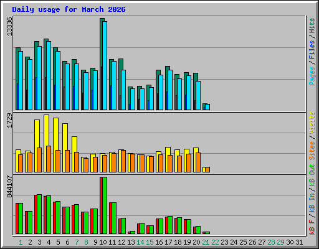Click the 844107 kB axis label
Viewport: 319px width, 249px height.
pyautogui.click(x=9, y=187)
